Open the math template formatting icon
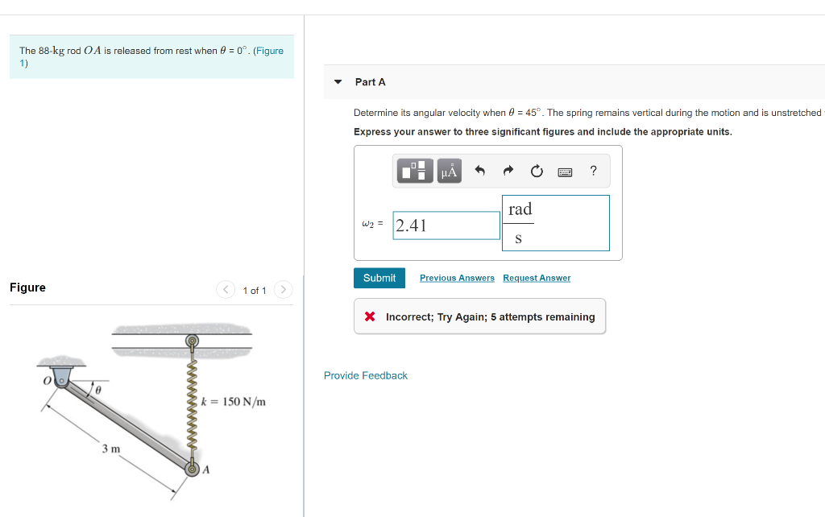825x517 pixels. (414, 171)
